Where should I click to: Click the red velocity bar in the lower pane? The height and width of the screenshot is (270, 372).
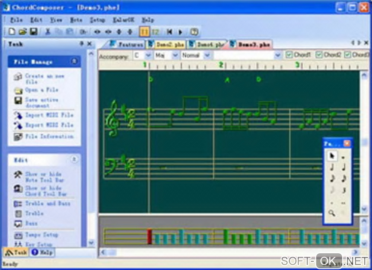point(149,237)
